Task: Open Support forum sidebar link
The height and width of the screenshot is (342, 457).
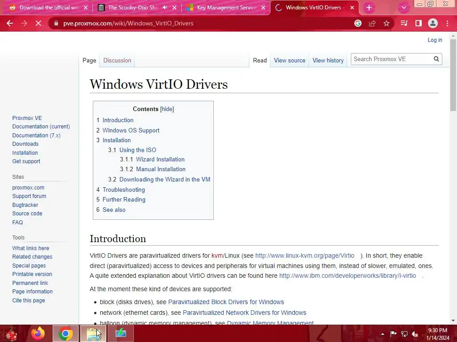Action: (x=29, y=196)
